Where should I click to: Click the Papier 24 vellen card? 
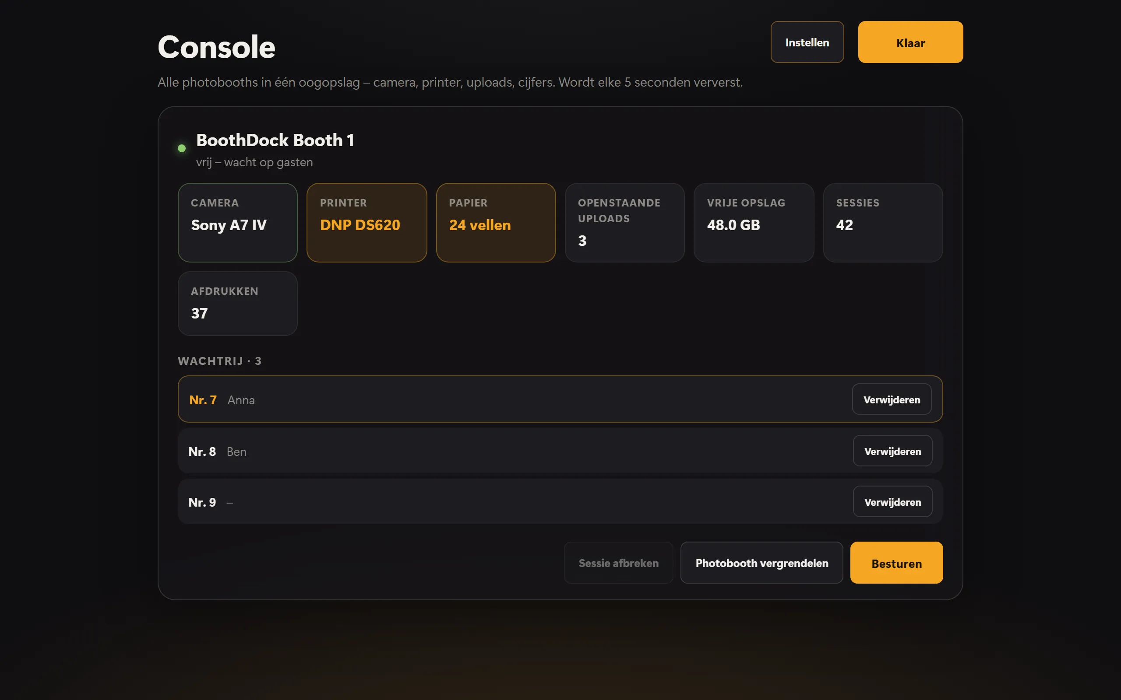click(496, 223)
